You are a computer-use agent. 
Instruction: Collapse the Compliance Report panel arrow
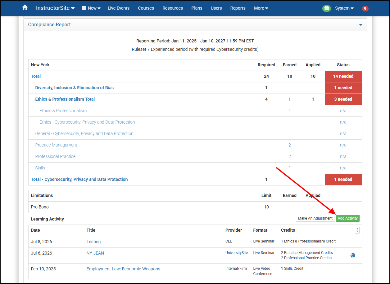[x=361, y=25]
